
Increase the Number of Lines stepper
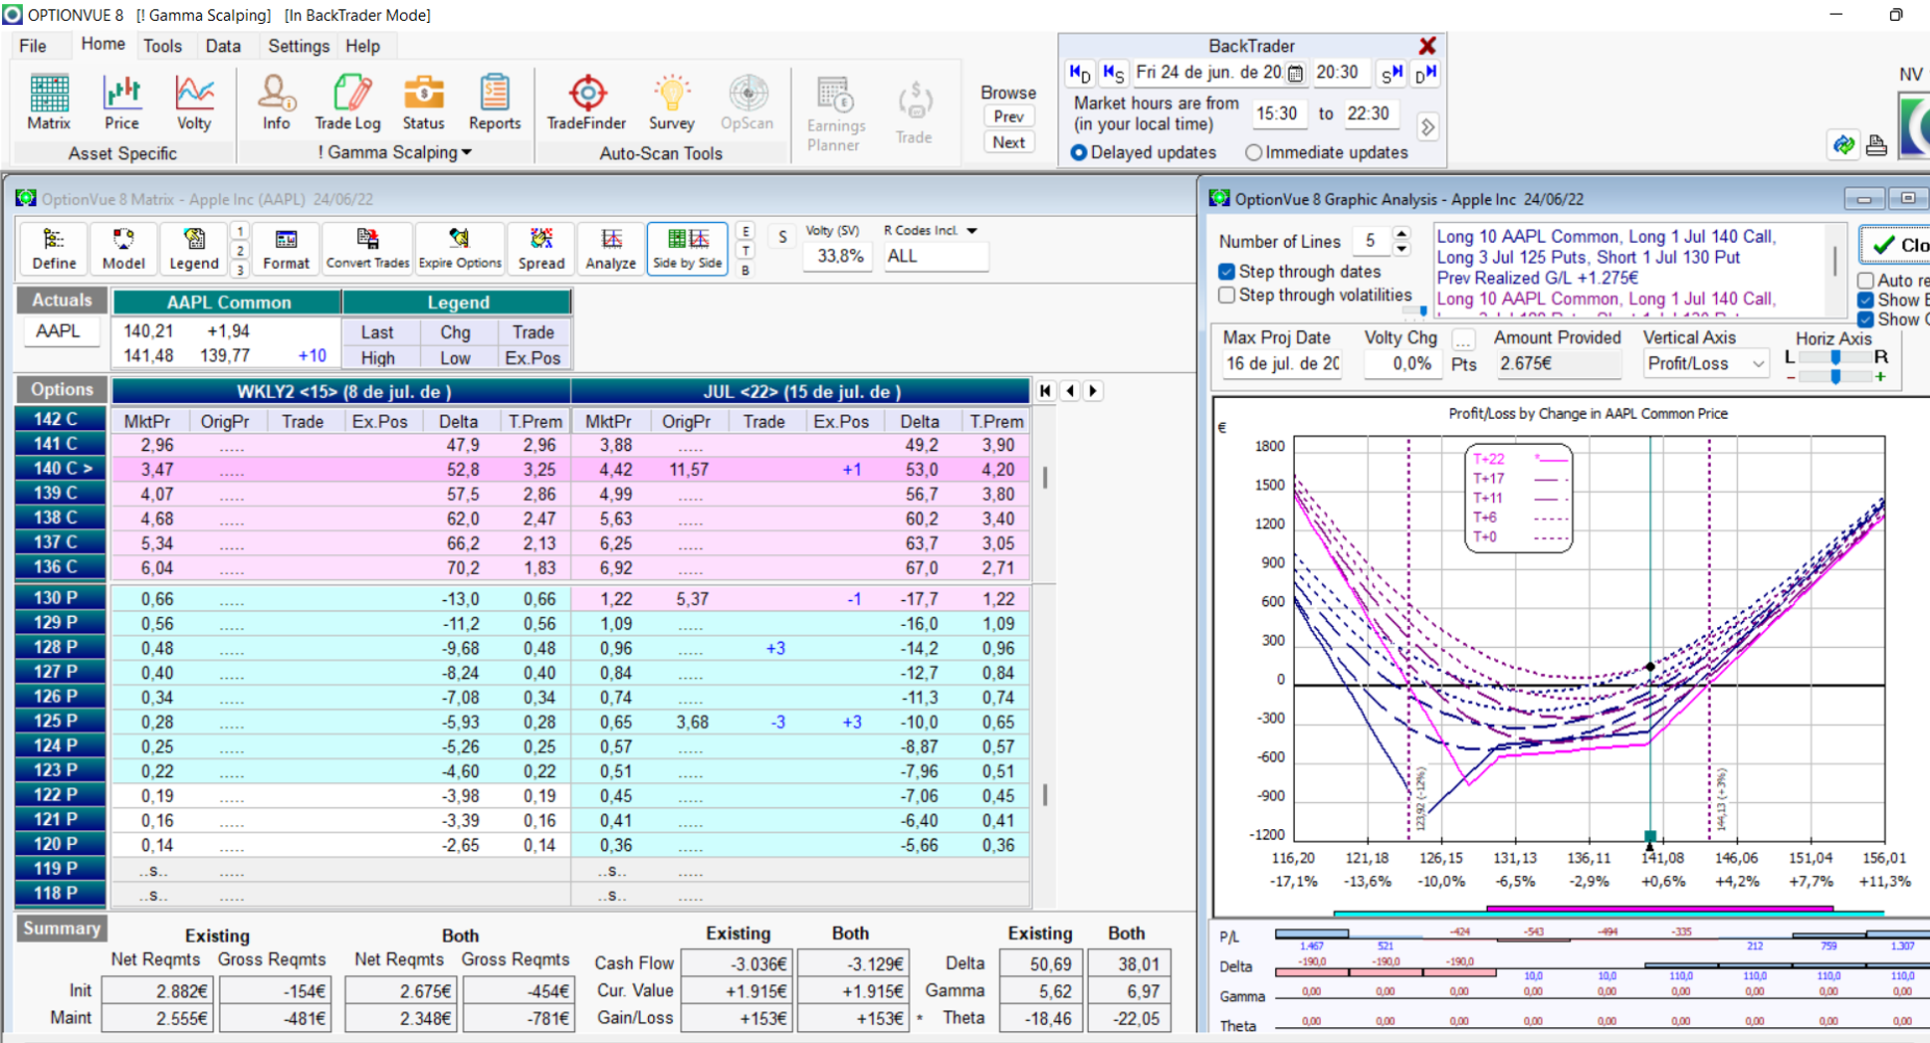(x=1401, y=234)
